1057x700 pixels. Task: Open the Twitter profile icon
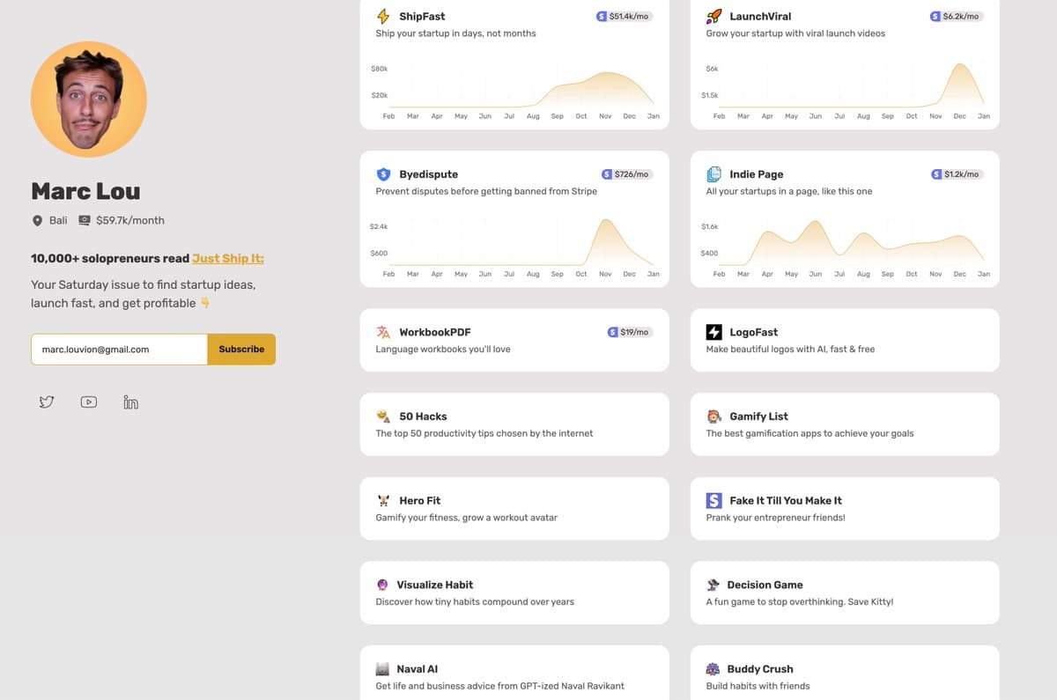[x=47, y=402]
